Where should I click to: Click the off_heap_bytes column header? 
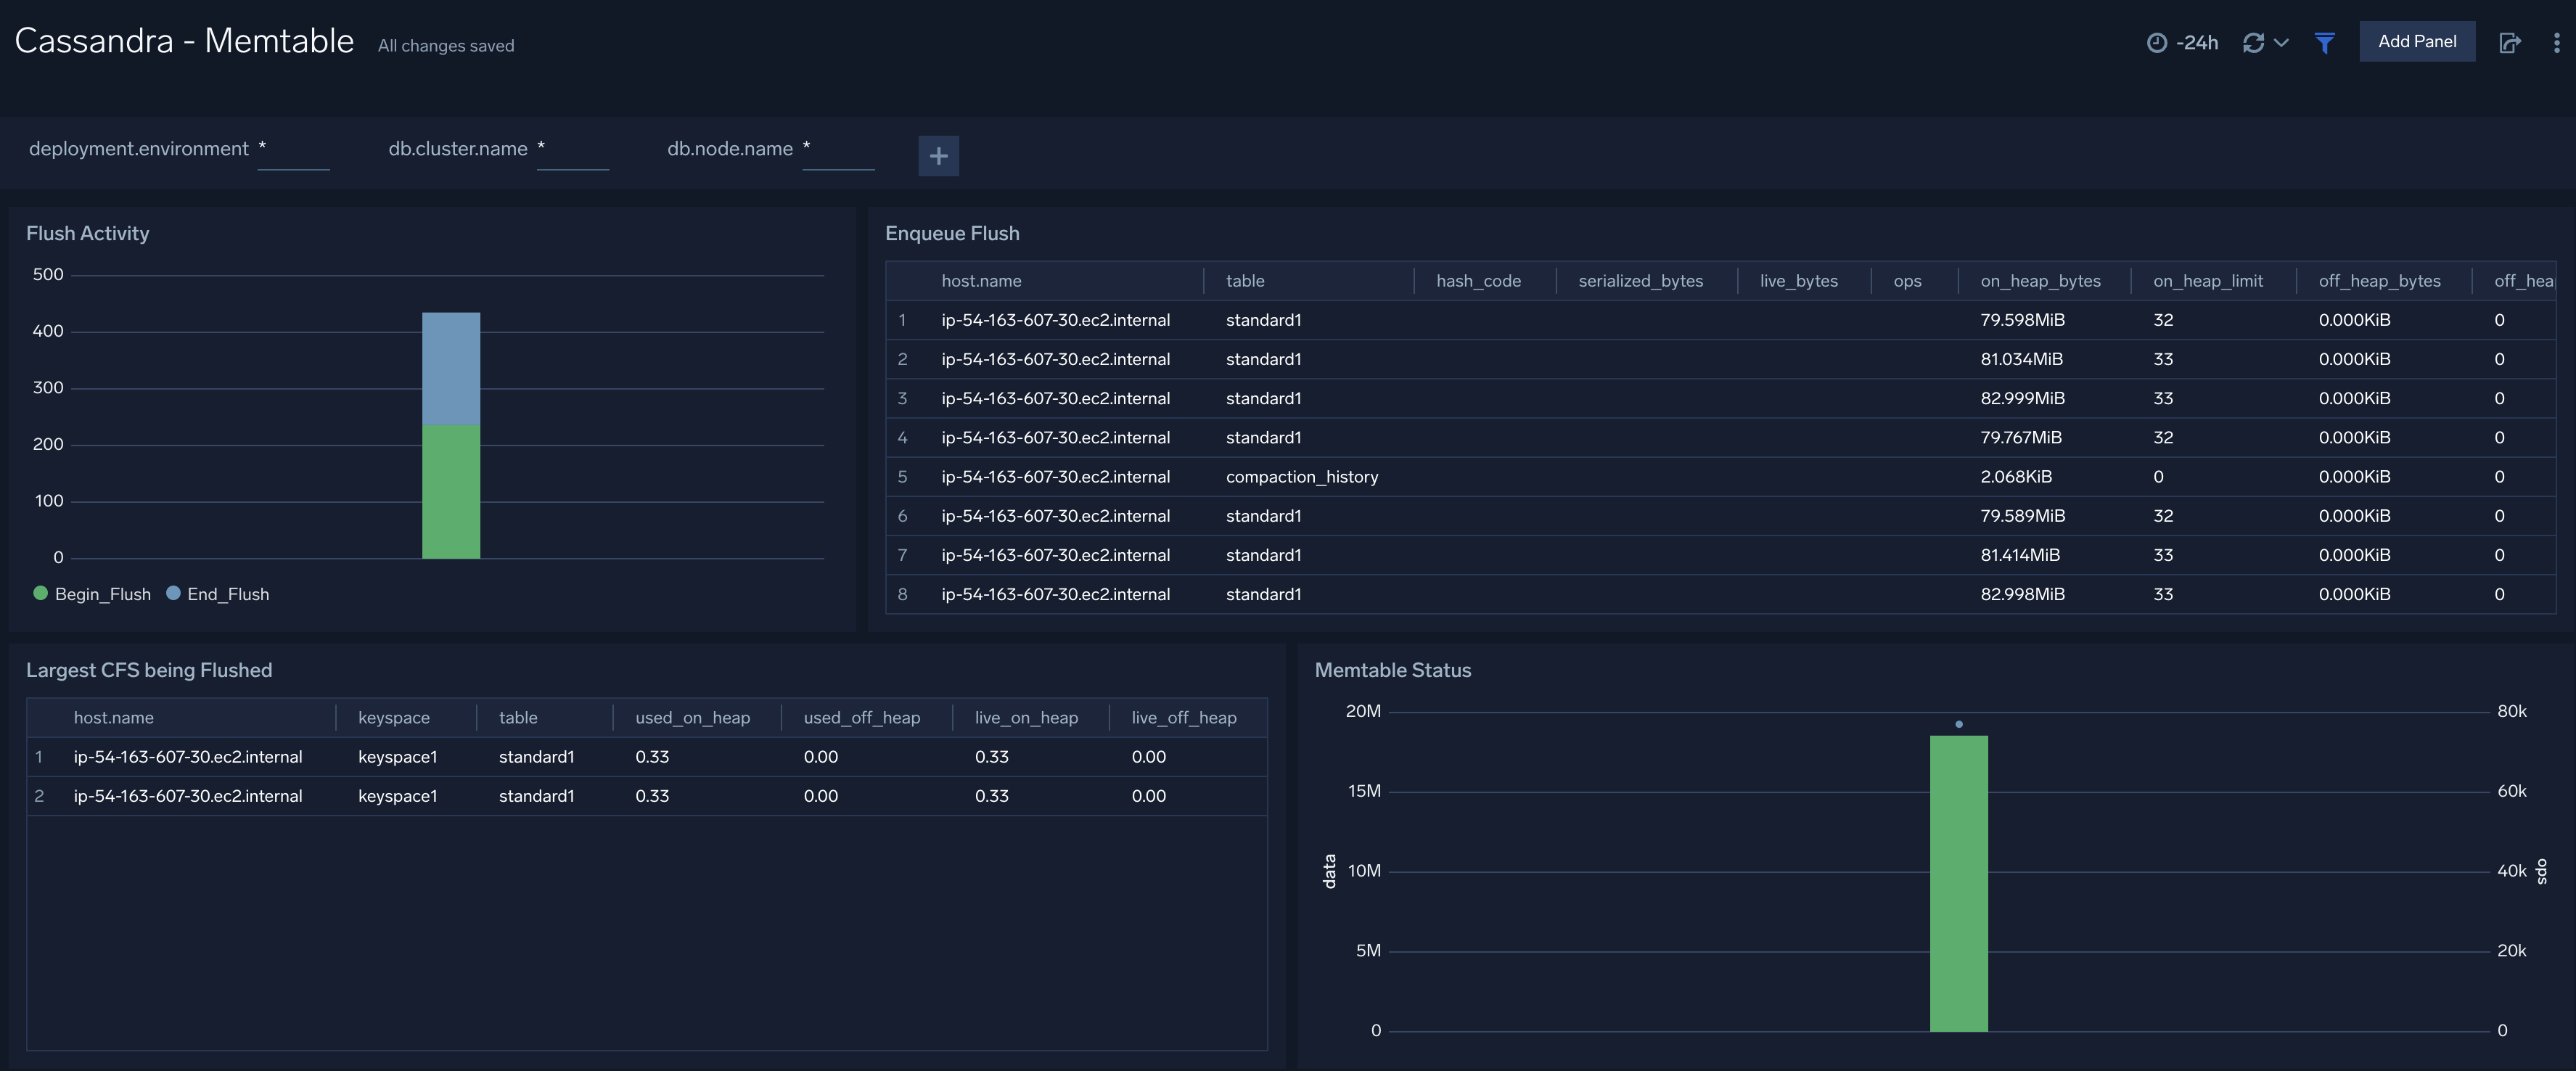(x=2379, y=281)
